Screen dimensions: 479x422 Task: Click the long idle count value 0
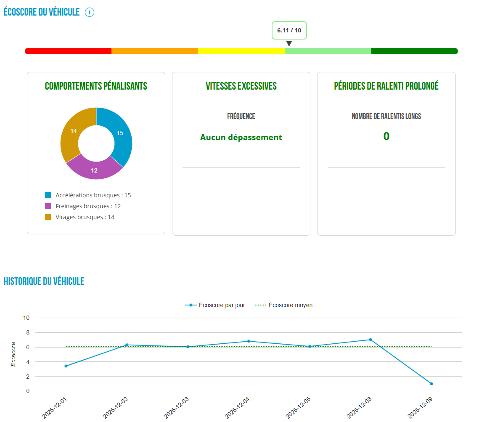pyautogui.click(x=386, y=136)
